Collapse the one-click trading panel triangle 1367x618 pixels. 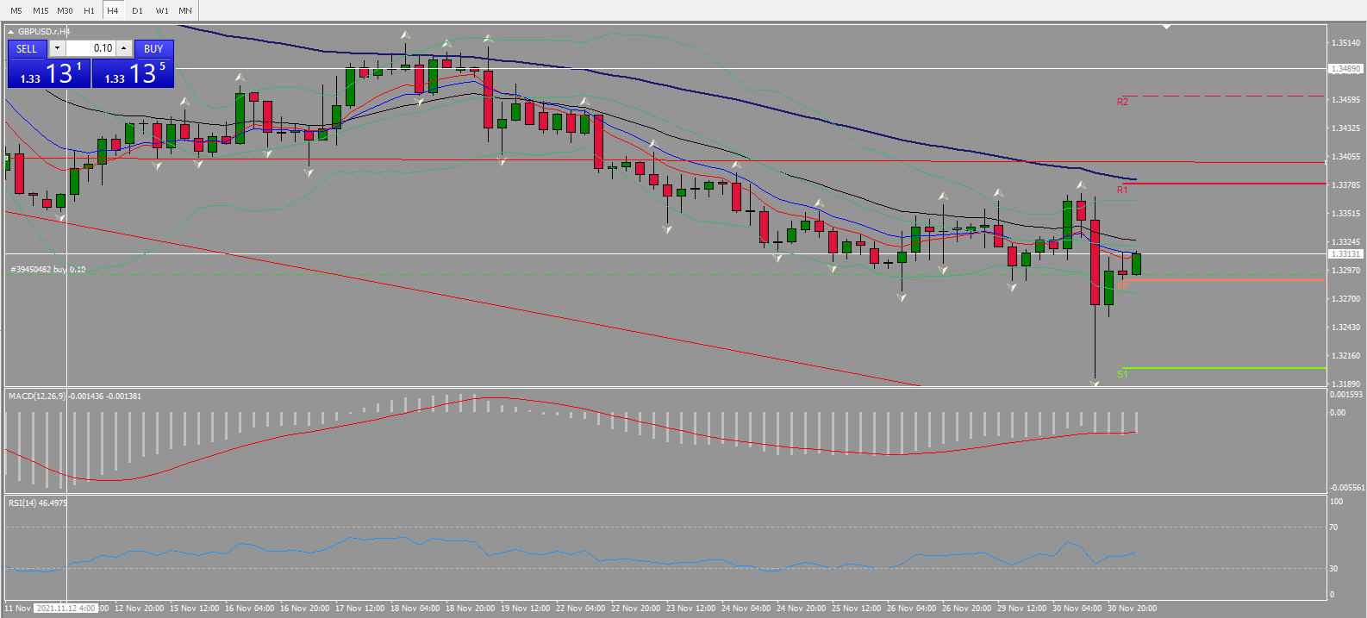11,32
